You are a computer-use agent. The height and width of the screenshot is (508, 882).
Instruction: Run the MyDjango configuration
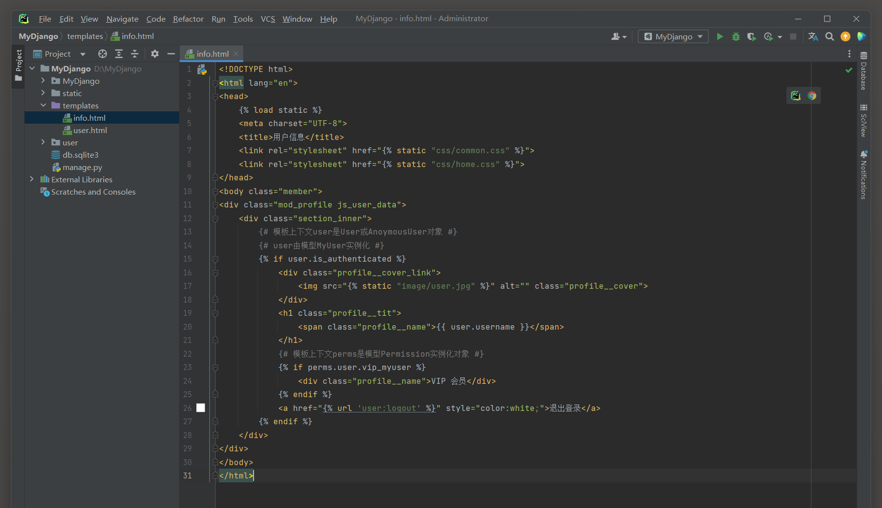pyautogui.click(x=720, y=36)
